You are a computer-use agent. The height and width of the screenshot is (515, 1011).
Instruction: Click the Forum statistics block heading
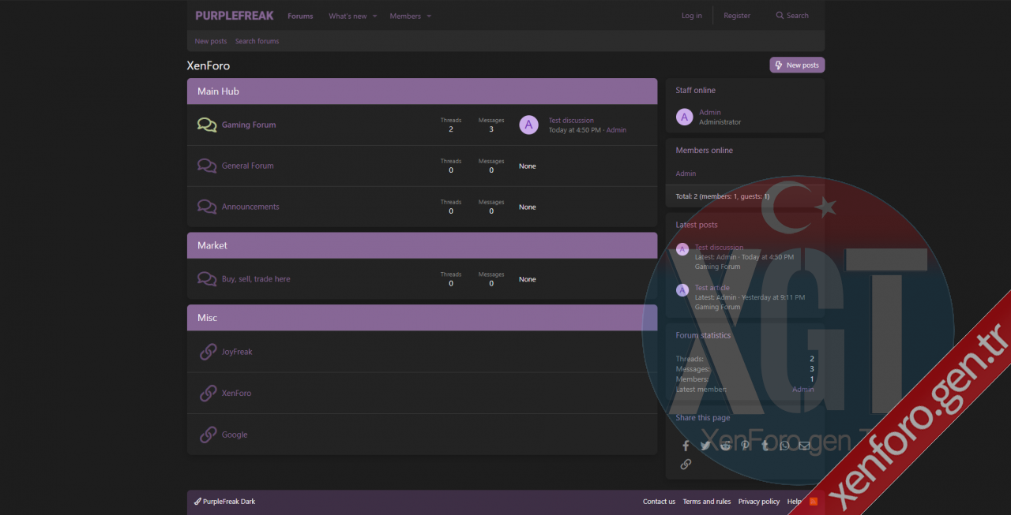(704, 335)
